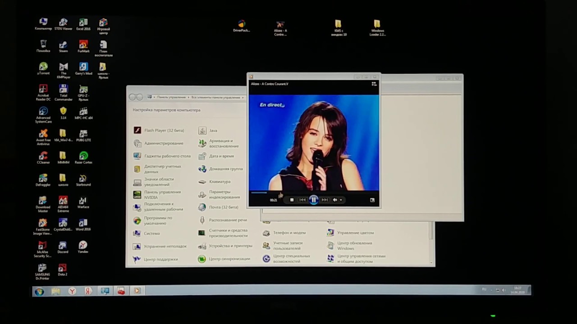Open Клавиатура settings
577x324 pixels.
point(214,182)
